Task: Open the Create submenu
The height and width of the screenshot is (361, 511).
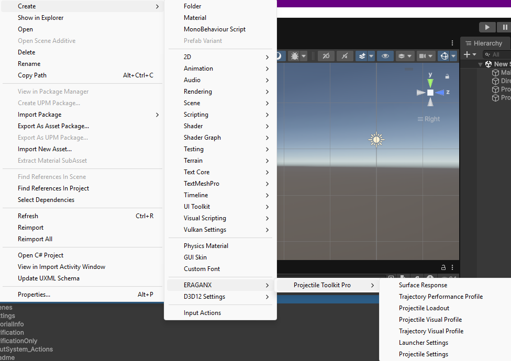Action: click(x=82, y=6)
